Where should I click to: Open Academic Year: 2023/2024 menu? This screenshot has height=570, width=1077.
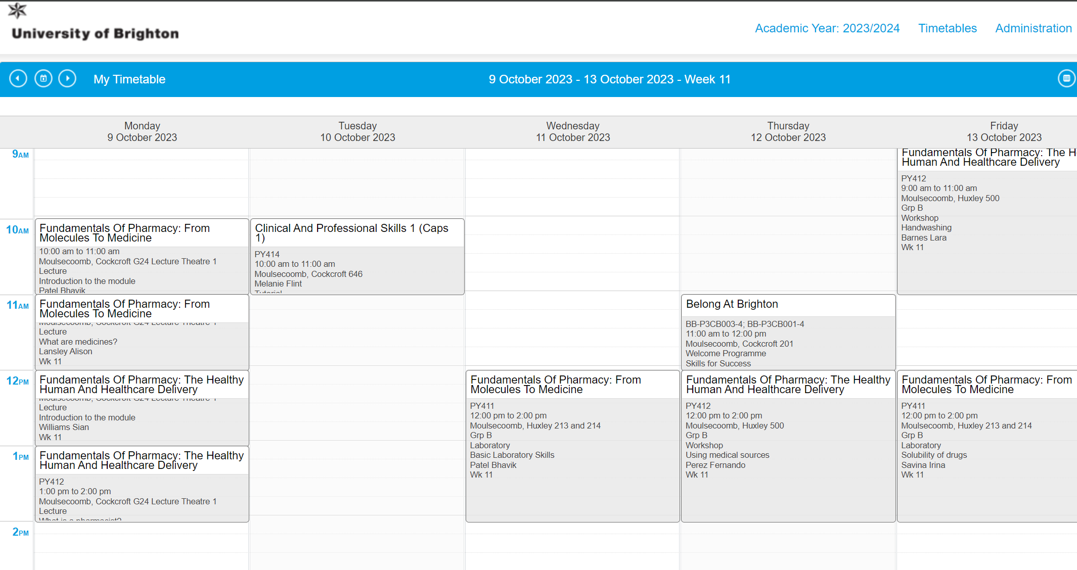coord(827,28)
